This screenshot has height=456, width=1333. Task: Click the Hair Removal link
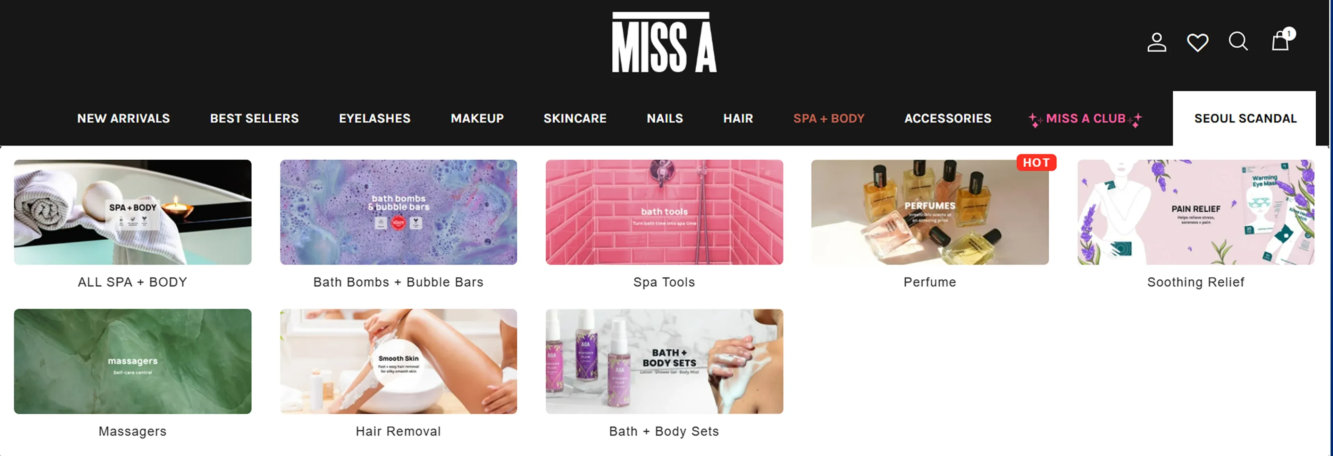(399, 431)
